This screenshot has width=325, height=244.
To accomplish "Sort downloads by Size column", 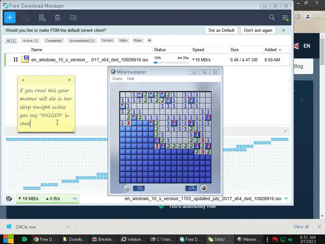I will [x=235, y=50].
